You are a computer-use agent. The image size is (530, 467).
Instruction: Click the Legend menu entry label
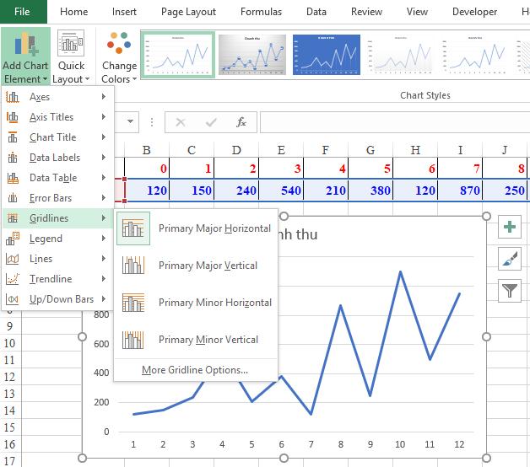[46, 239]
